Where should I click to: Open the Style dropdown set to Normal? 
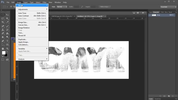62,7
